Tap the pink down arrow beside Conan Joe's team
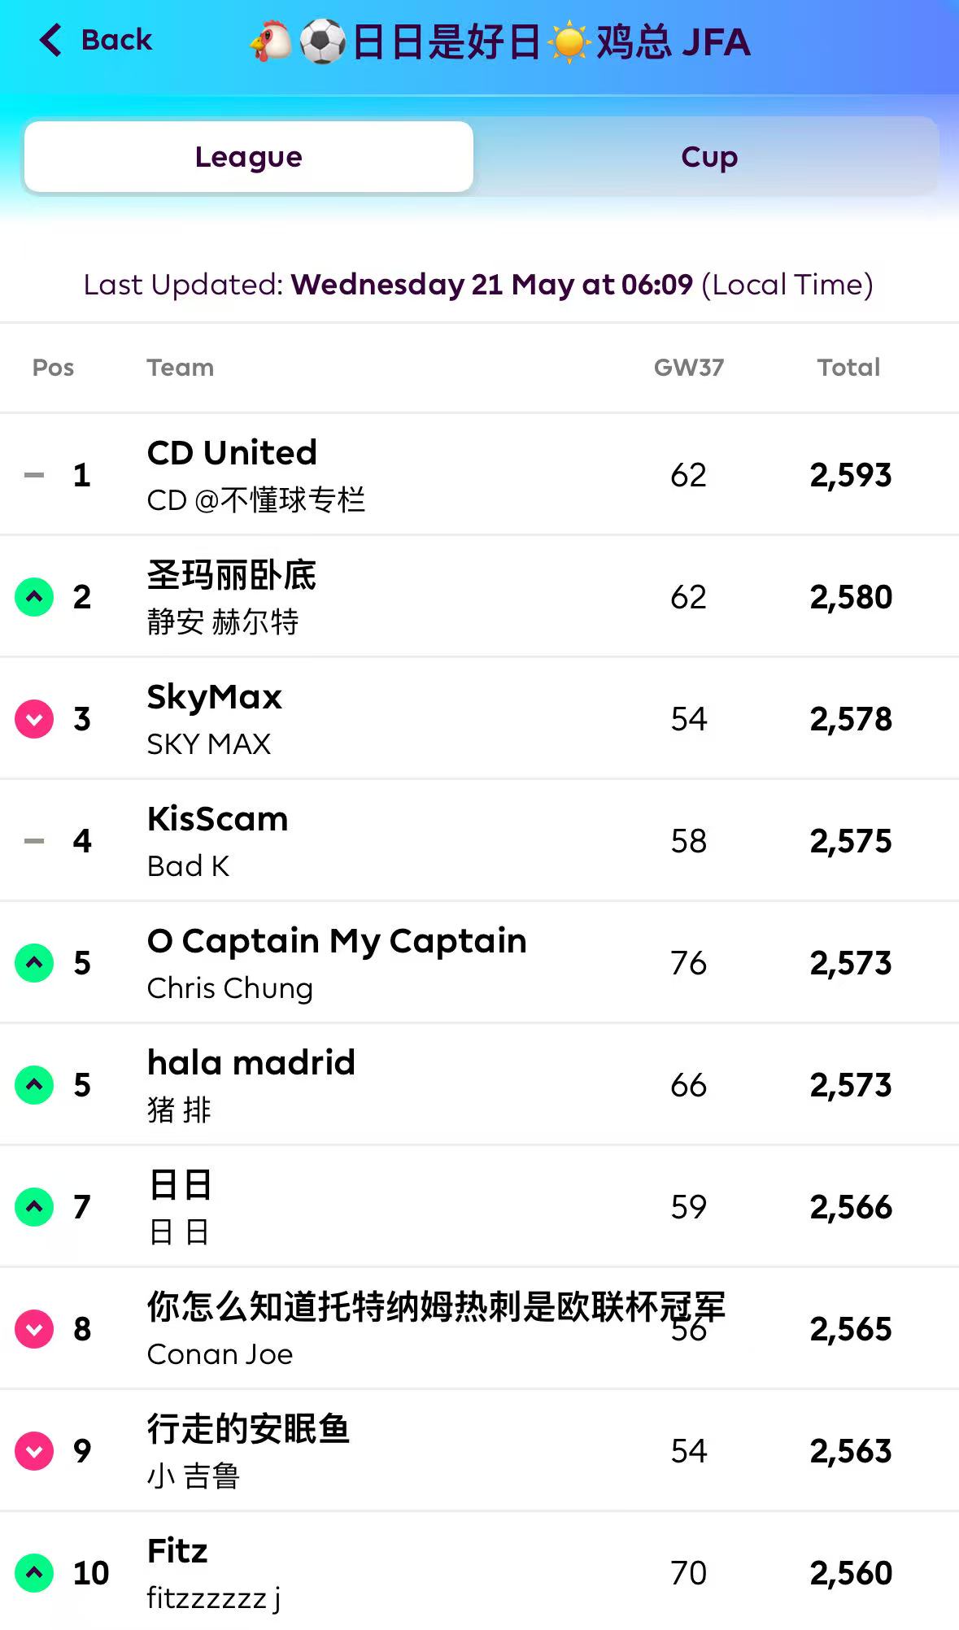Viewport: 959px width, 1630px height. (x=34, y=1329)
